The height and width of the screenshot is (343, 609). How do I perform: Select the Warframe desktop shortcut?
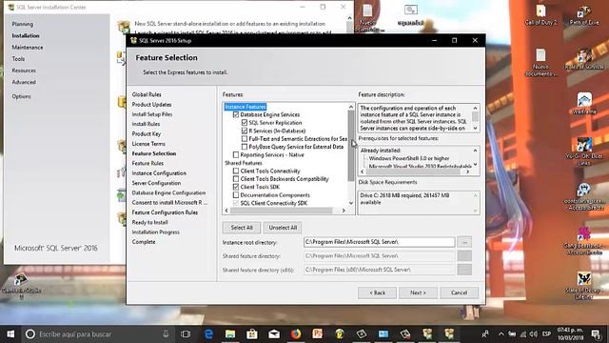(584, 104)
